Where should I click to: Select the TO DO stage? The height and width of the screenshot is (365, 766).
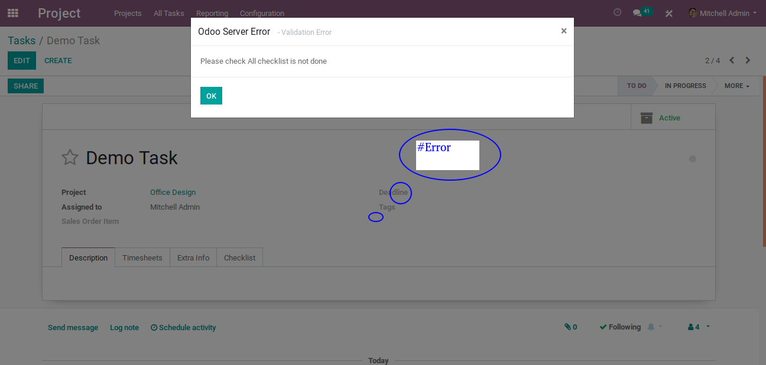tap(637, 86)
